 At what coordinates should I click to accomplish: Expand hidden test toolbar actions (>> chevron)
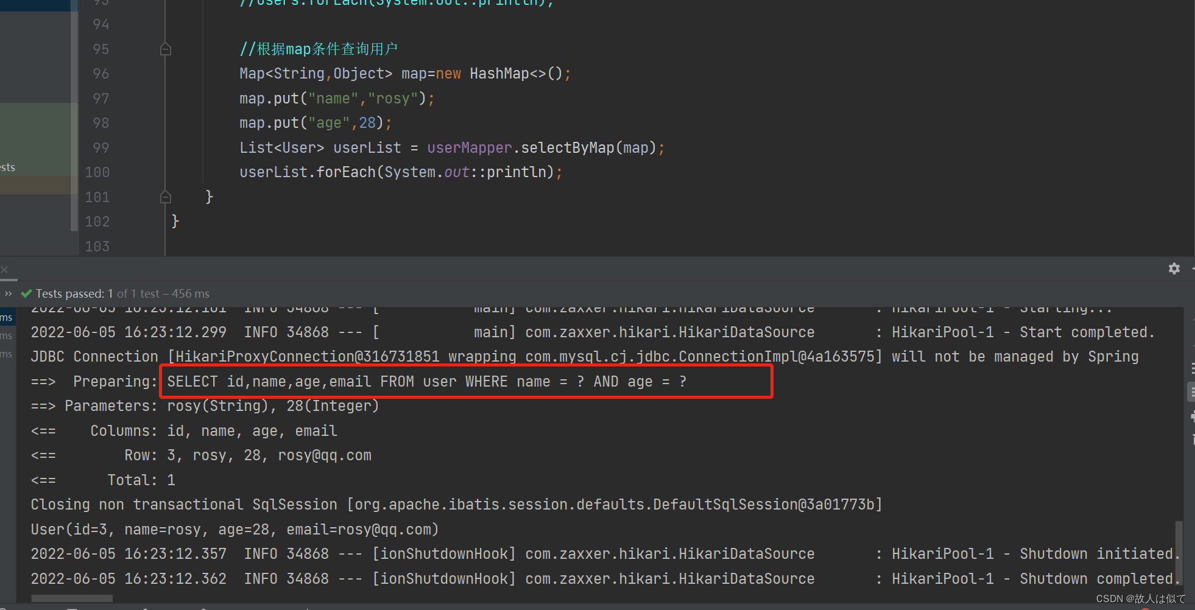(x=8, y=293)
